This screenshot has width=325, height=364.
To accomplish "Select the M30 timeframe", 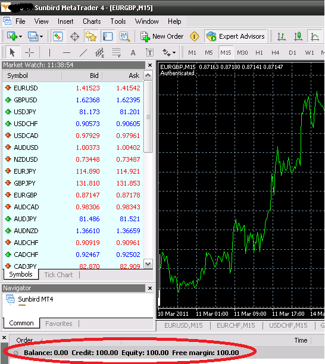I will pyautogui.click(x=242, y=53).
